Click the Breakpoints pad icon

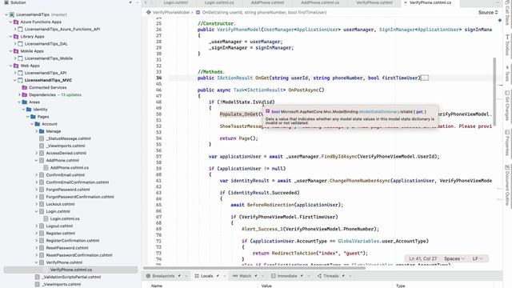click(x=148, y=276)
